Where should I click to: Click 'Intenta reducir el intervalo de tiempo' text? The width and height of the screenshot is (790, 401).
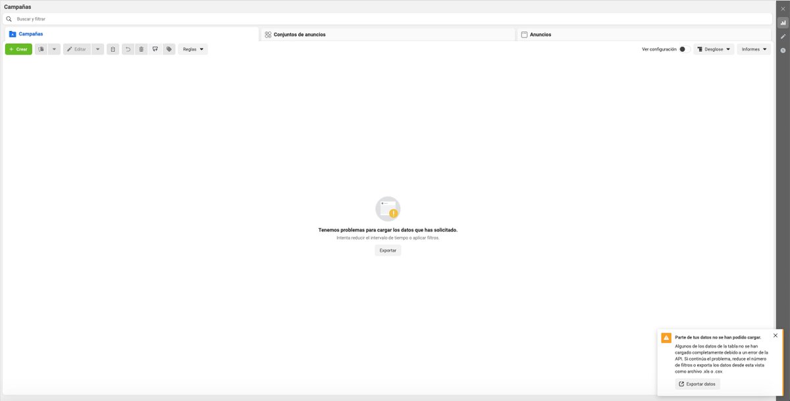tap(388, 238)
